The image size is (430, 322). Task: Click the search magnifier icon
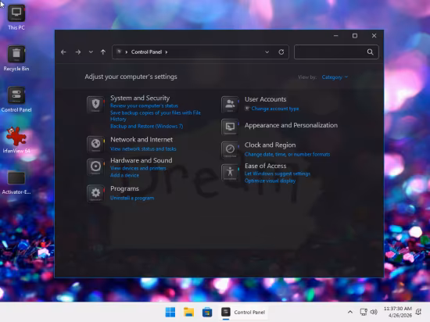[x=371, y=52]
